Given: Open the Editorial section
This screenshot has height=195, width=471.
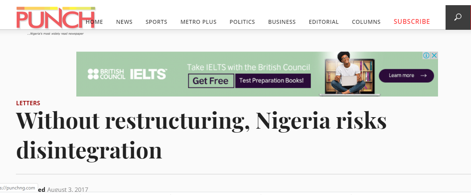Looking at the screenshot, I should point(324,22).
